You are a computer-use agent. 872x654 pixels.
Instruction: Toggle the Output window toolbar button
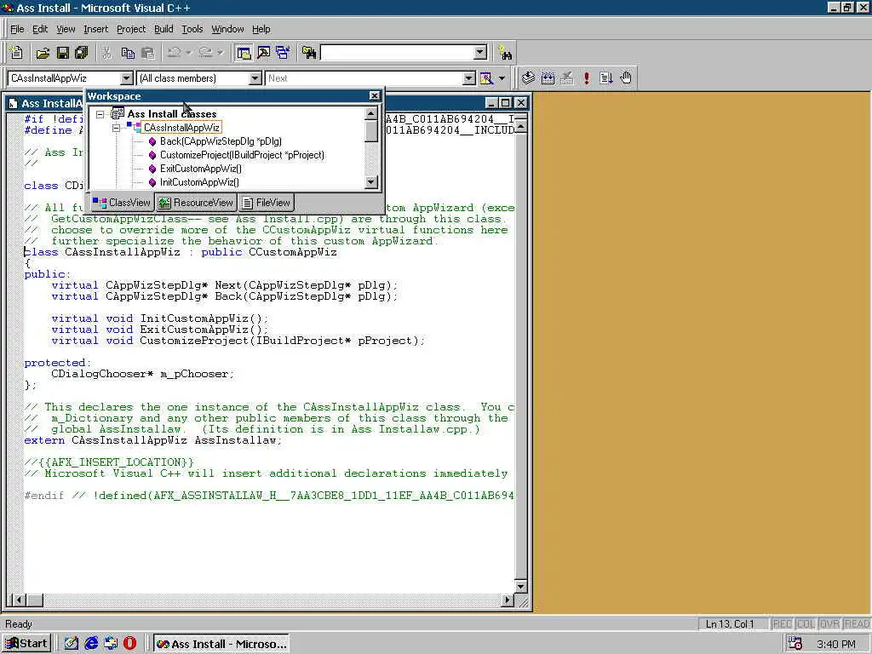point(263,53)
